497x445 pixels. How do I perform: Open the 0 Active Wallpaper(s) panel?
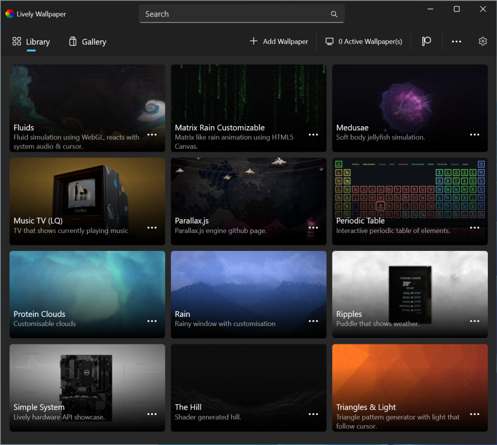click(x=364, y=42)
